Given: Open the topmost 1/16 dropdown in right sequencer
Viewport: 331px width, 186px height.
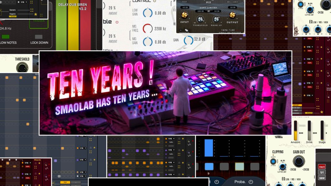Looking at the screenshot, I should [310, 47].
